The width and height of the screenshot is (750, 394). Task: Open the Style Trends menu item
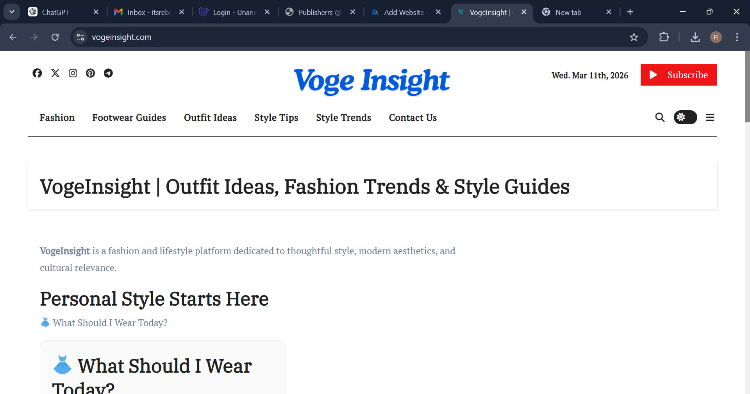343,118
